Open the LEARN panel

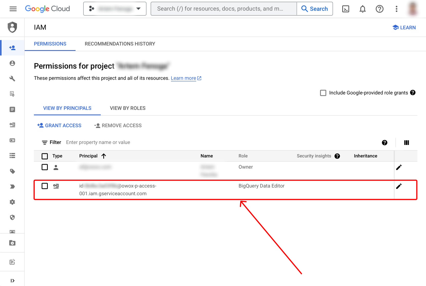(x=404, y=27)
